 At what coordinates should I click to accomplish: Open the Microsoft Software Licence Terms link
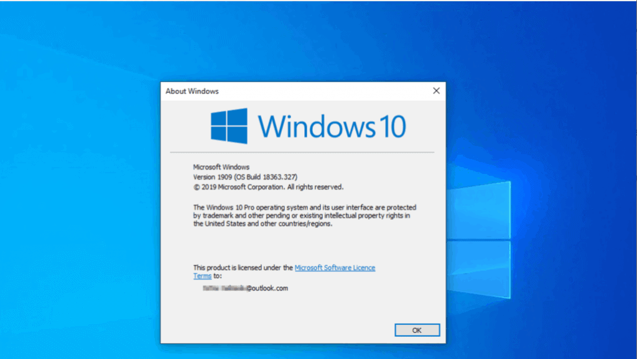(x=335, y=267)
